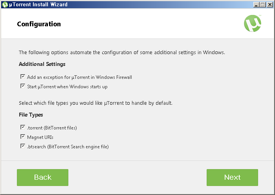Maximize the Install Wizard window
Screen dimensions: 275x195
pyautogui.click(x=263, y=5)
